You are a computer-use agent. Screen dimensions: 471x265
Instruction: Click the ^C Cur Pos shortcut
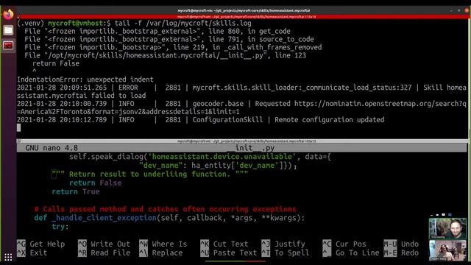[x=344, y=244]
